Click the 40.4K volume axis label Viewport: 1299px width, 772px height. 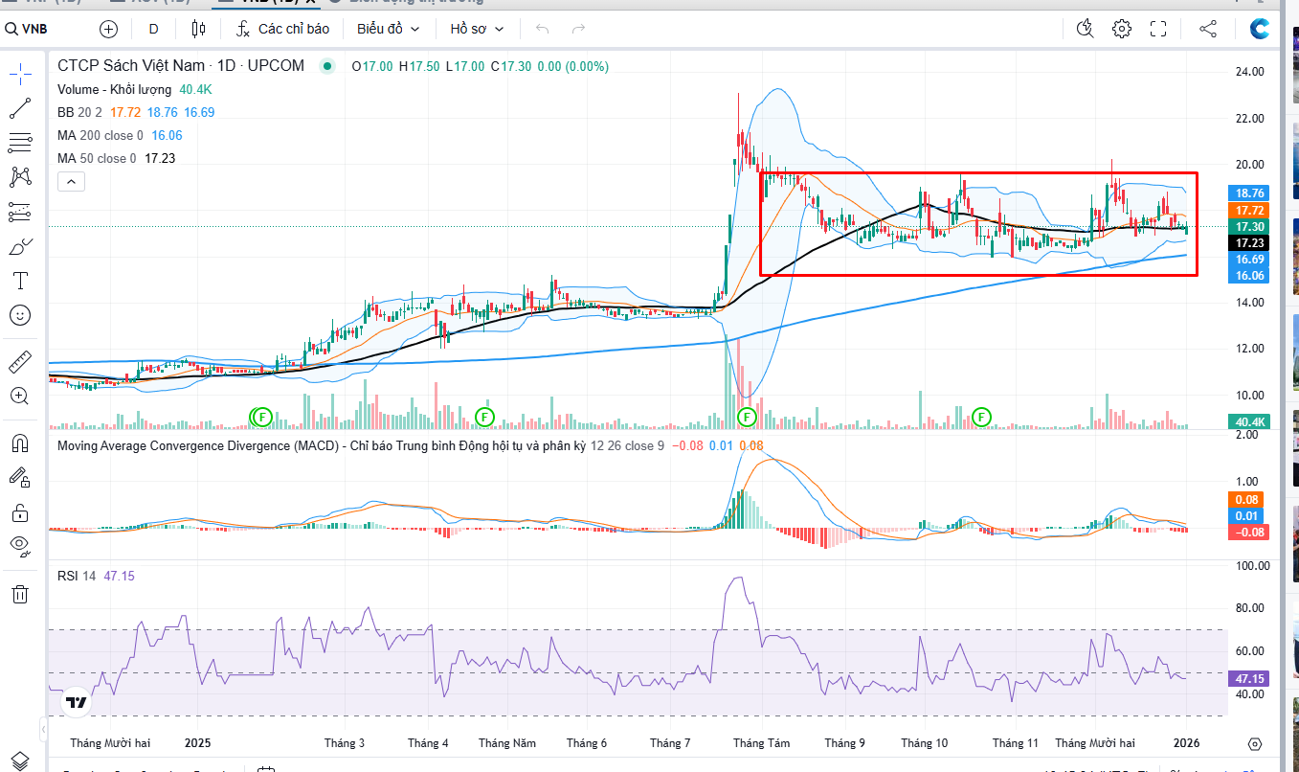tap(1250, 421)
